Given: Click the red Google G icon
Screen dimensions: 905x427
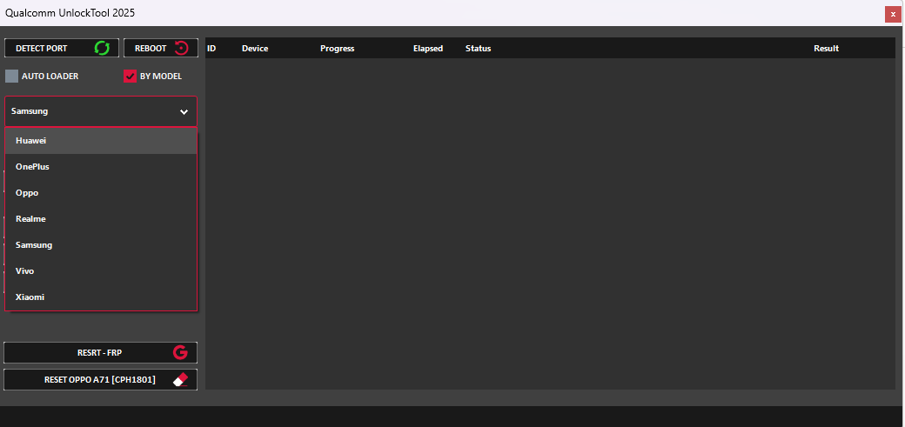Looking at the screenshot, I should [180, 352].
